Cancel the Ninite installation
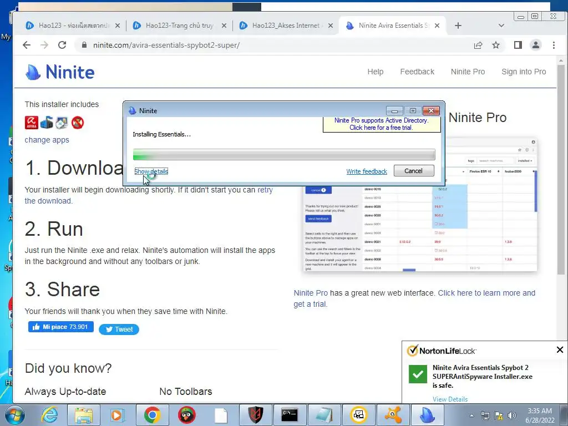The width and height of the screenshot is (568, 426). tap(414, 171)
